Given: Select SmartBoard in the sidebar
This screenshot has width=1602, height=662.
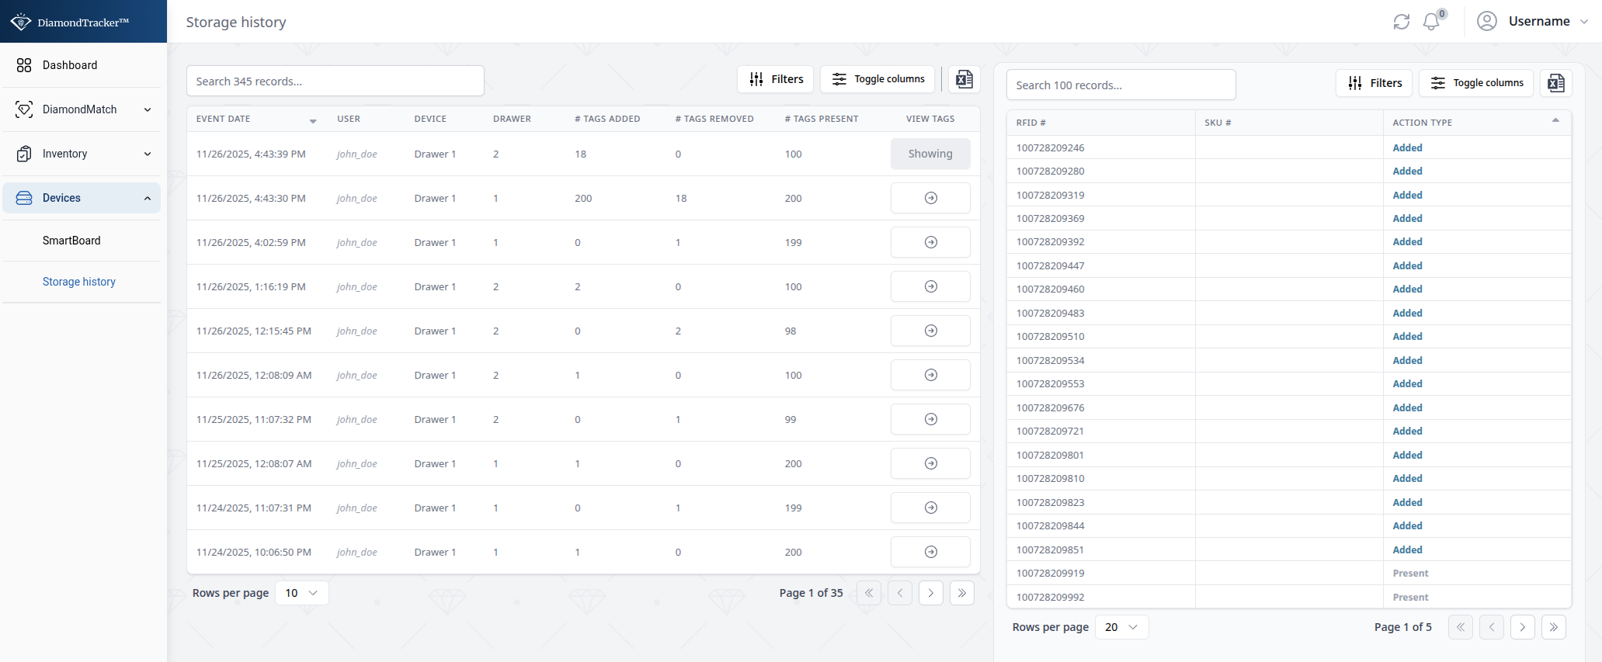Looking at the screenshot, I should coord(71,241).
